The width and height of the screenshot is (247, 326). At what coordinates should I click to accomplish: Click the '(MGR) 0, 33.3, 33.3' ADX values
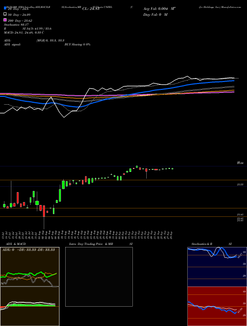click(x=50, y=41)
